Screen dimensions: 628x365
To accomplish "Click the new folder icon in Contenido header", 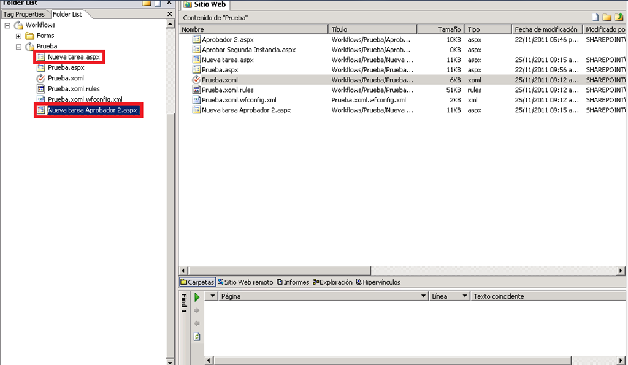I will 607,17.
